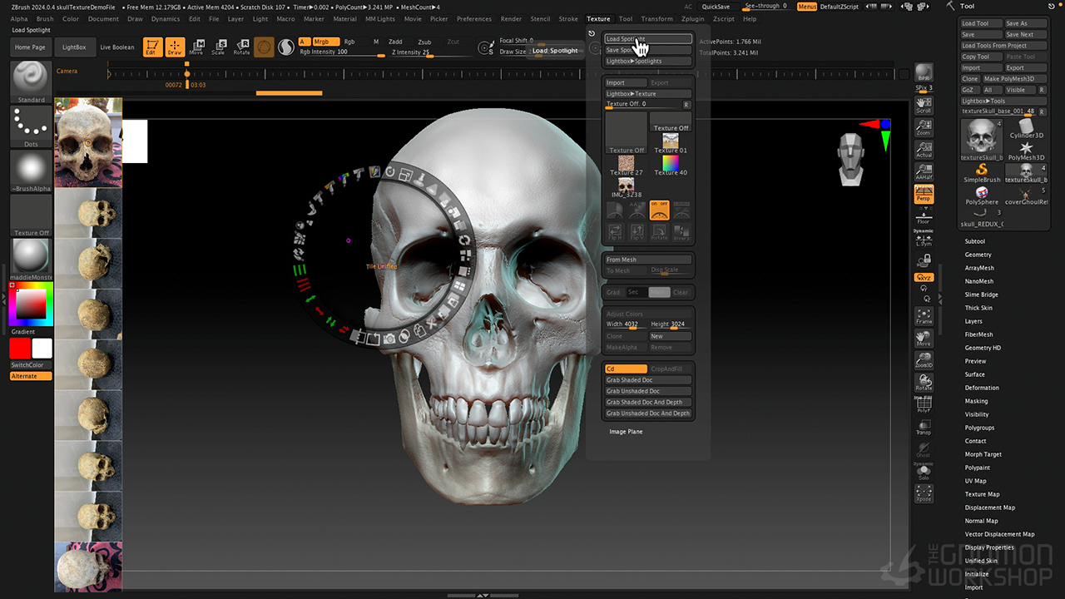Screen dimensions: 1065x599
Task: Expand the Subtool subpalette
Action: point(974,241)
